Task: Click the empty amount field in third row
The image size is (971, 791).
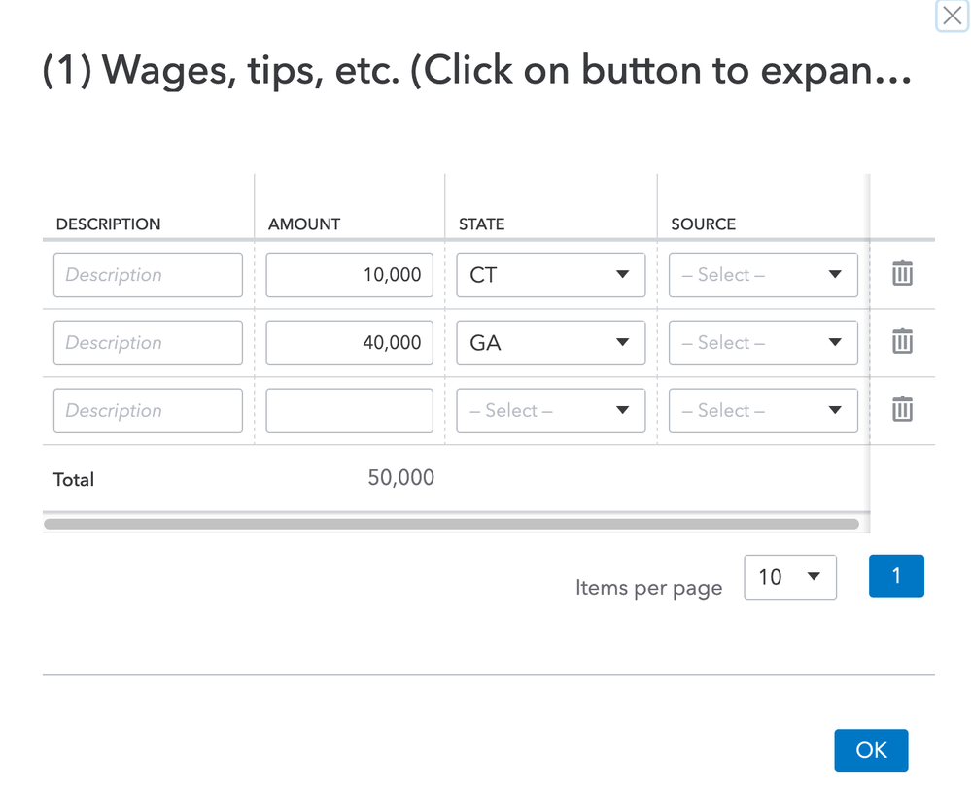Action: point(349,411)
